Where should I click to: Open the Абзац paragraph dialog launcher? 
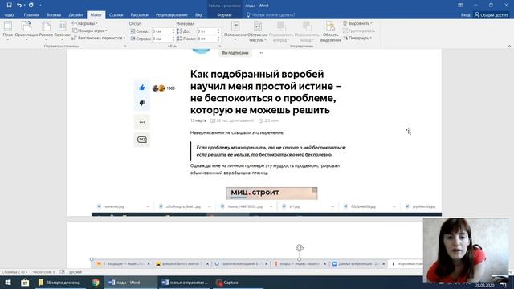(220, 47)
